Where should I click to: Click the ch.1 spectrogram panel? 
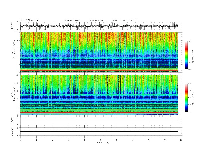tap(99, 52)
